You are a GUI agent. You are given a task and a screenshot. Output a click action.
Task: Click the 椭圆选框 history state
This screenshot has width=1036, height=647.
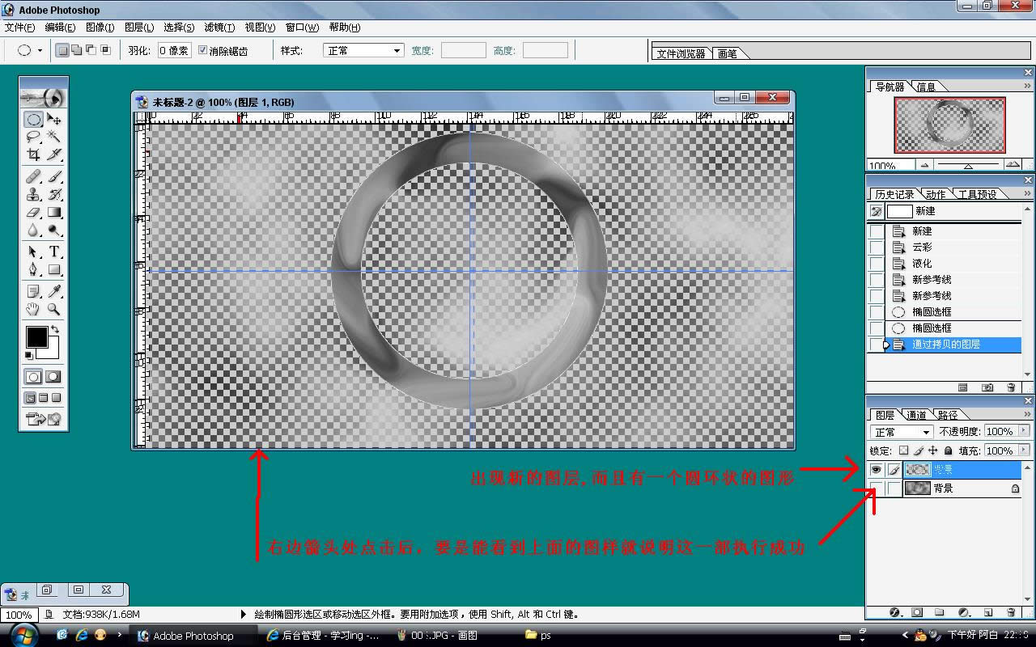931,312
